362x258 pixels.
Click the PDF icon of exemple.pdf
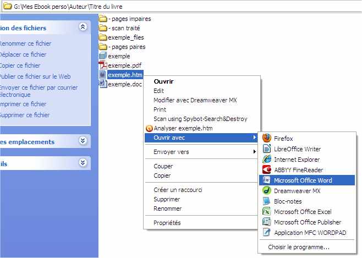(x=103, y=65)
